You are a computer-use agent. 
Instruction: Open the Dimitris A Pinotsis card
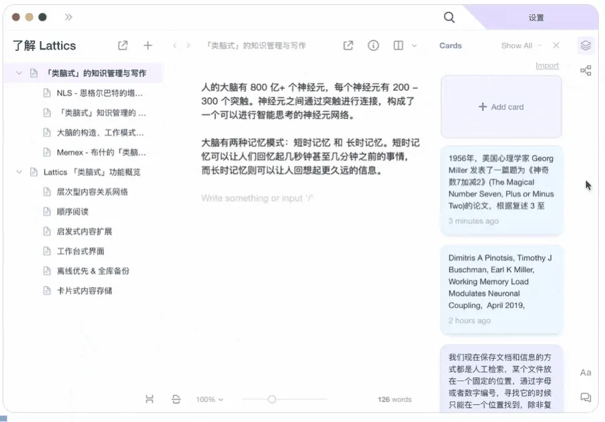501,290
